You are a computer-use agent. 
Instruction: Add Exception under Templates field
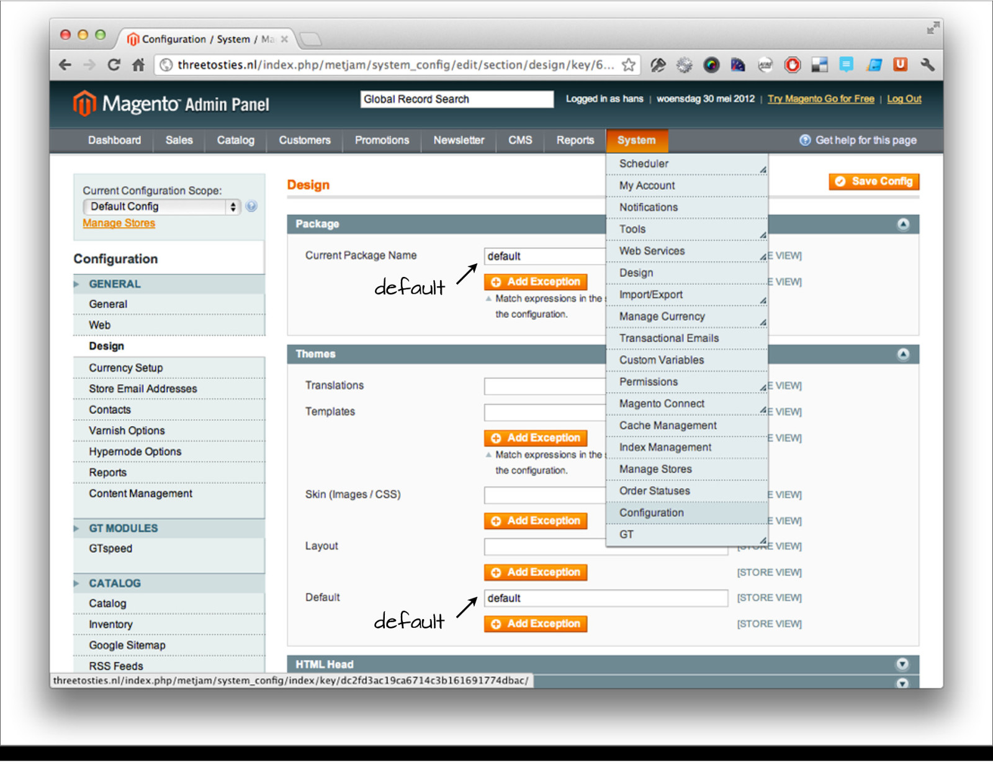tap(536, 438)
